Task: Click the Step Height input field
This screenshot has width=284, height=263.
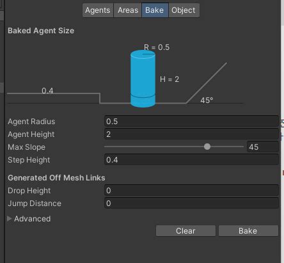Action: (191, 160)
